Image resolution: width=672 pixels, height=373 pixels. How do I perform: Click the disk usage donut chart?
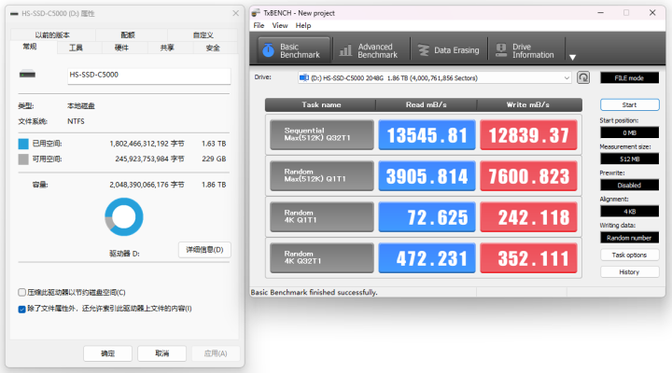coord(124,216)
